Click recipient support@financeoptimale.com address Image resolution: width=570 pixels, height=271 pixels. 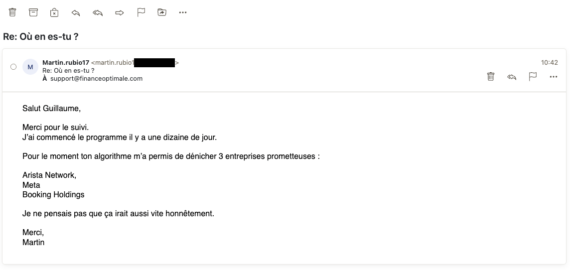(x=96, y=79)
